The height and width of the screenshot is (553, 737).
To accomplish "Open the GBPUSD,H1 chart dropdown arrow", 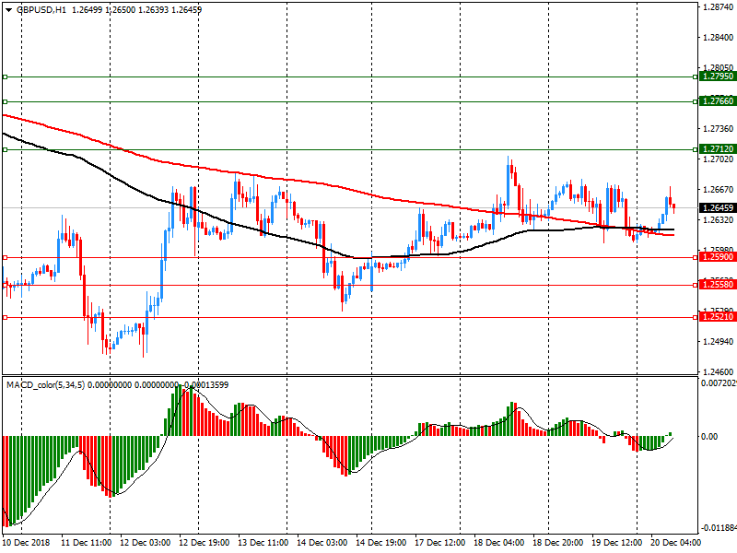I will tap(8, 10).
